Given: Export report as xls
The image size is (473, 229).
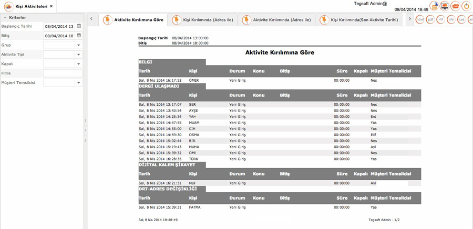Looking at the screenshot, I should (451, 19).
